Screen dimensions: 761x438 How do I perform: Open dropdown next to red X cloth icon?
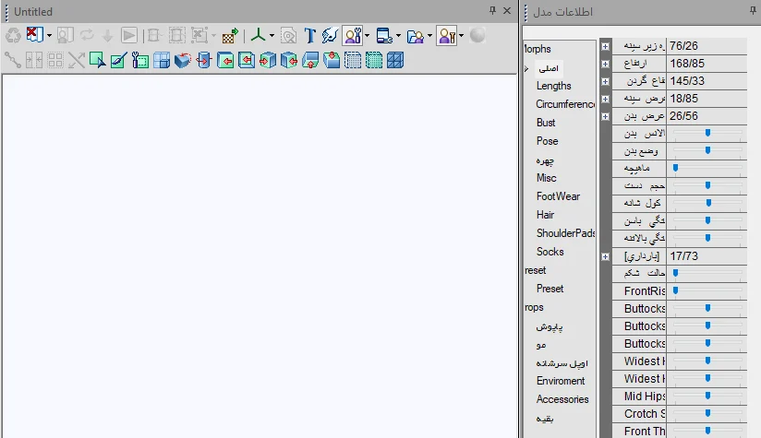pyautogui.click(x=49, y=35)
